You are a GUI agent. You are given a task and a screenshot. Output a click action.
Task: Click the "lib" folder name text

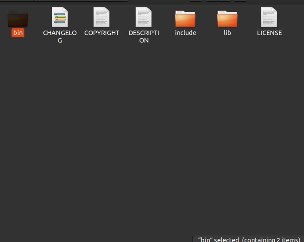point(227,33)
